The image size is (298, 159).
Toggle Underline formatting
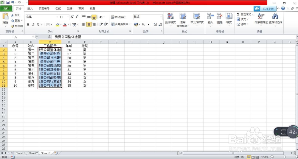click(38, 24)
